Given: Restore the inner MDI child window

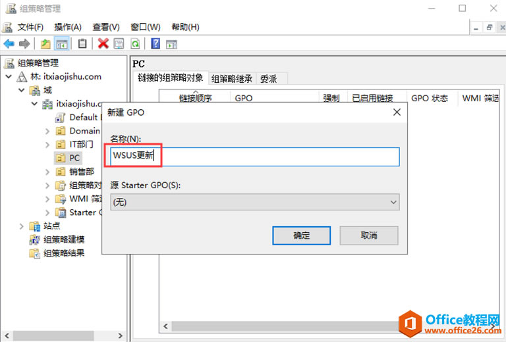Looking at the screenshot, I should click(490, 28).
